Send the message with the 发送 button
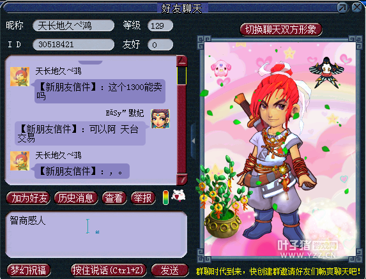This screenshot has width=366, height=279. click(170, 270)
